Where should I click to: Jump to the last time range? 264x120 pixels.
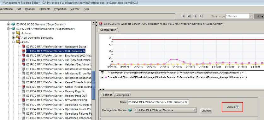pos(201,16)
